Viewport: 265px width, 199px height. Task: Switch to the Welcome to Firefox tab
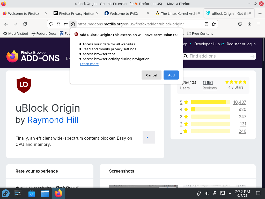[24, 13]
